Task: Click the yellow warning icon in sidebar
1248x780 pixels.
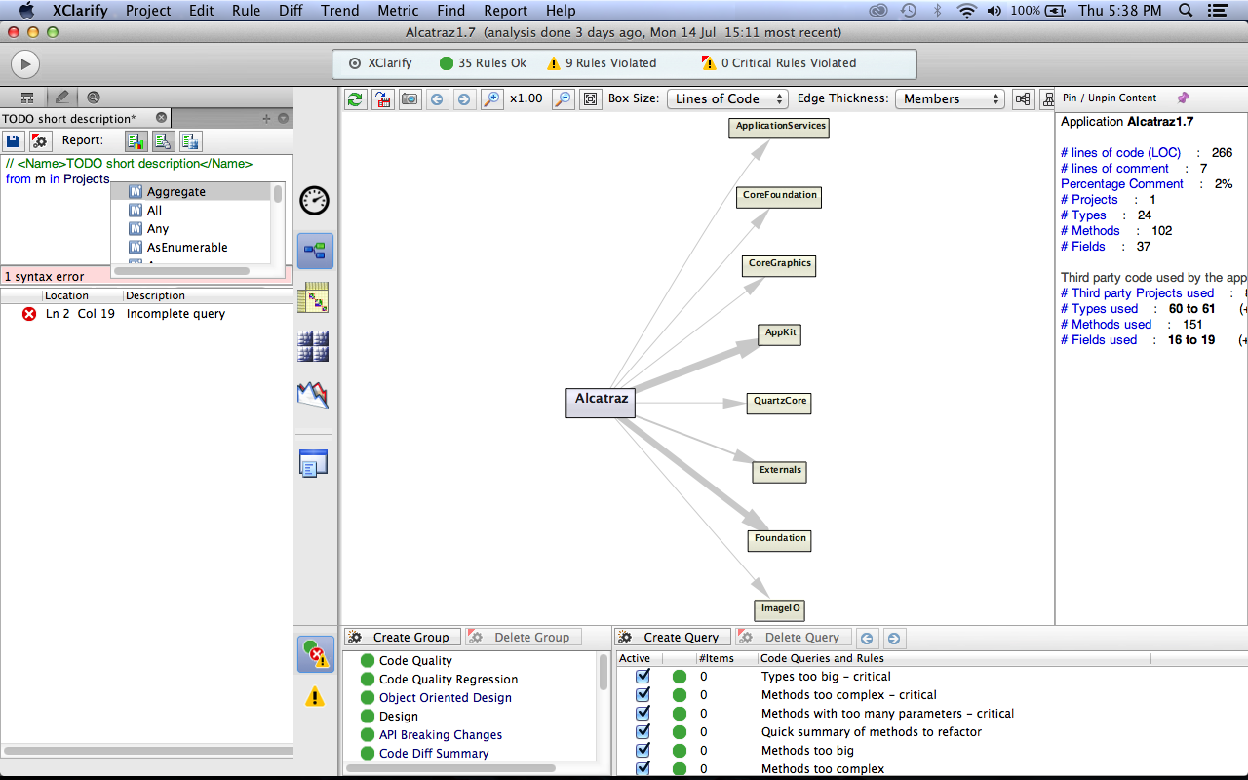Action: point(315,696)
